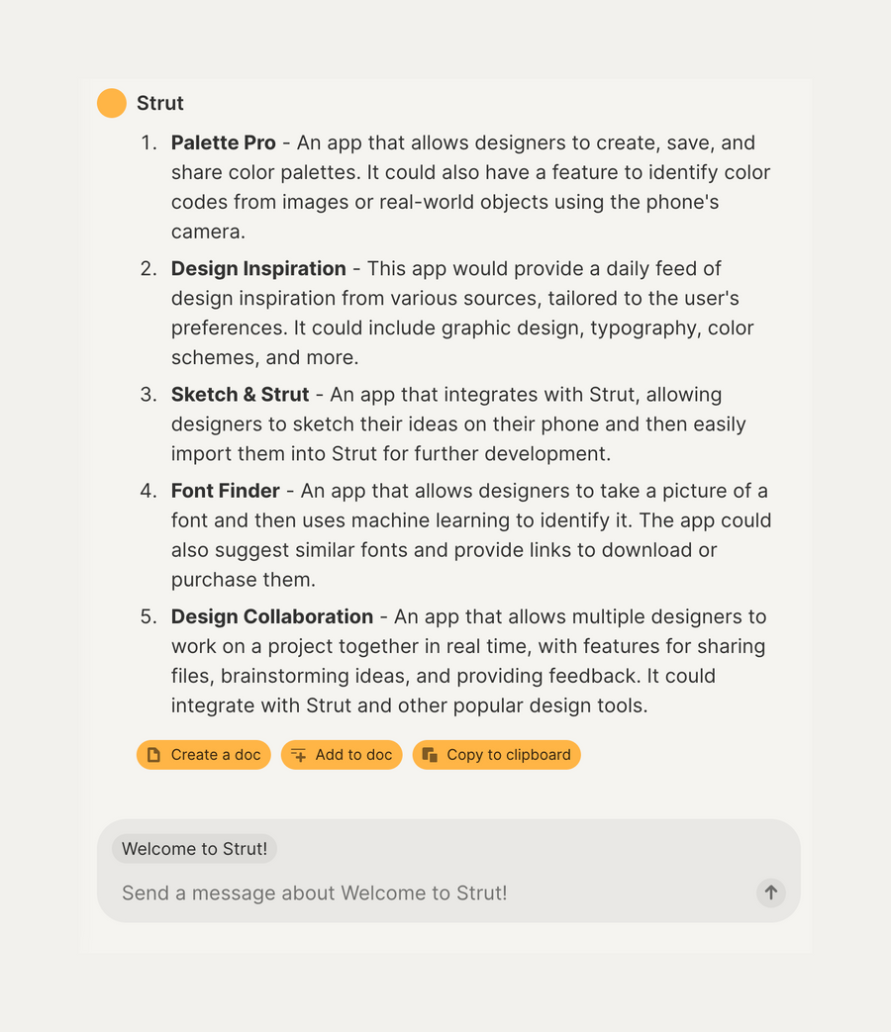Select the bold Palette Pro heading

point(223,142)
